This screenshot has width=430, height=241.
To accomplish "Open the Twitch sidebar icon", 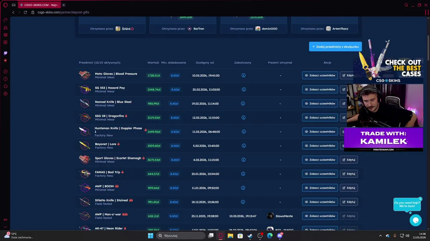I will [5, 53].
